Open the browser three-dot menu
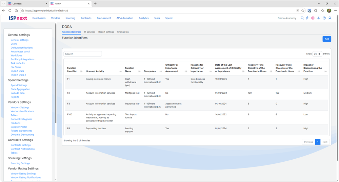This screenshot has height=182, width=339. pyautogui.click(x=335, y=10)
